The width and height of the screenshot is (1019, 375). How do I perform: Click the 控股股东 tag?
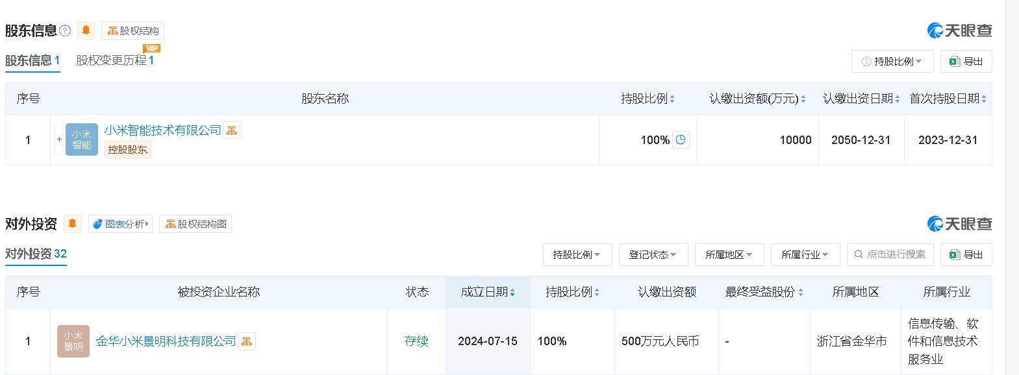(128, 150)
